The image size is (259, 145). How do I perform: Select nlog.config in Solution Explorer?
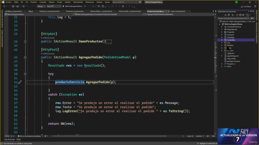point(231,58)
